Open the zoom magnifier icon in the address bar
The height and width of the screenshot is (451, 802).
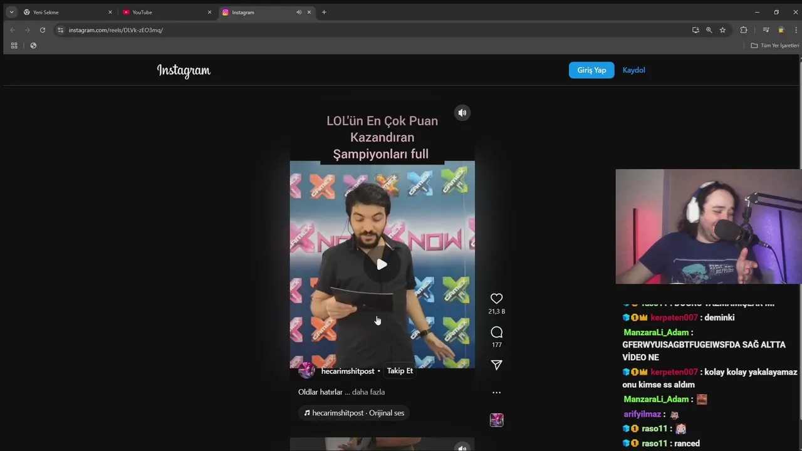coord(709,30)
